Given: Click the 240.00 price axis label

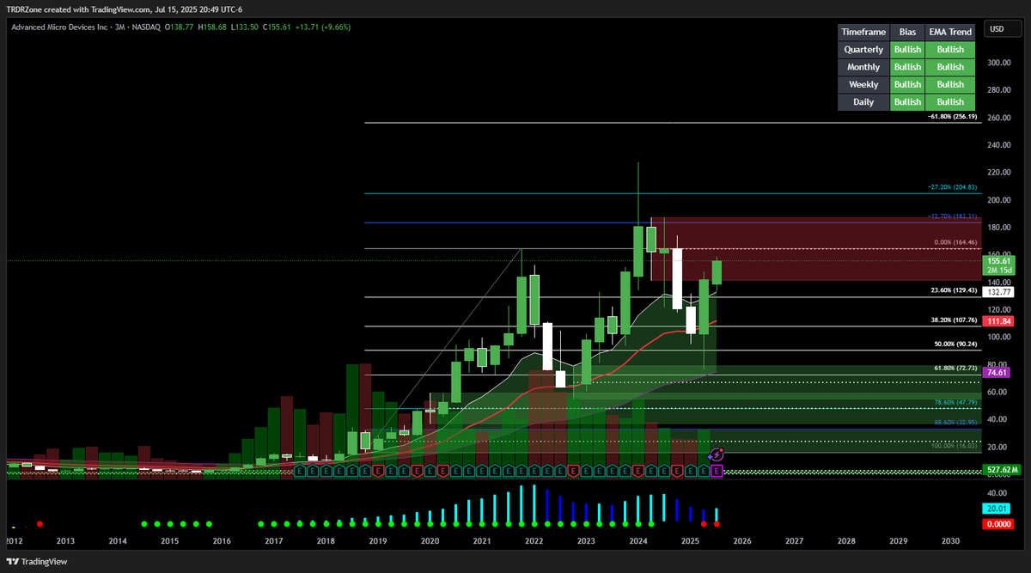Looking at the screenshot, I should 998,145.
